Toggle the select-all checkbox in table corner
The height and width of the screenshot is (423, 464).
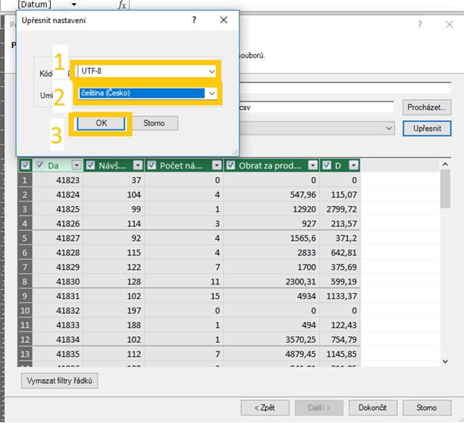(x=25, y=165)
